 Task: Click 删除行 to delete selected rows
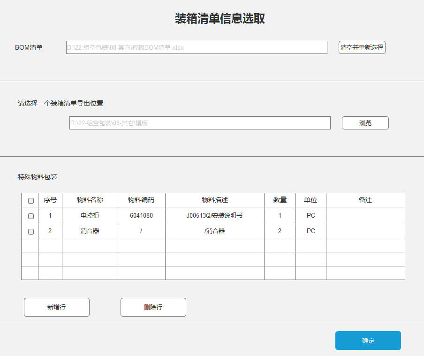tap(153, 307)
